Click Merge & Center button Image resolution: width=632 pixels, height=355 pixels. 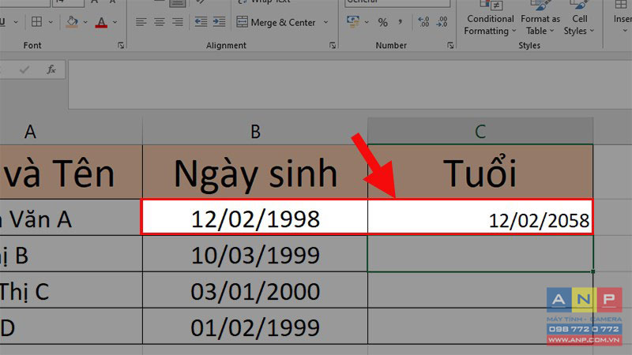(x=276, y=22)
